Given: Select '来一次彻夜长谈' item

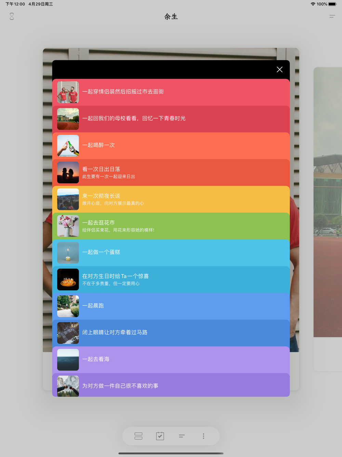Looking at the screenshot, I should click(171, 199).
